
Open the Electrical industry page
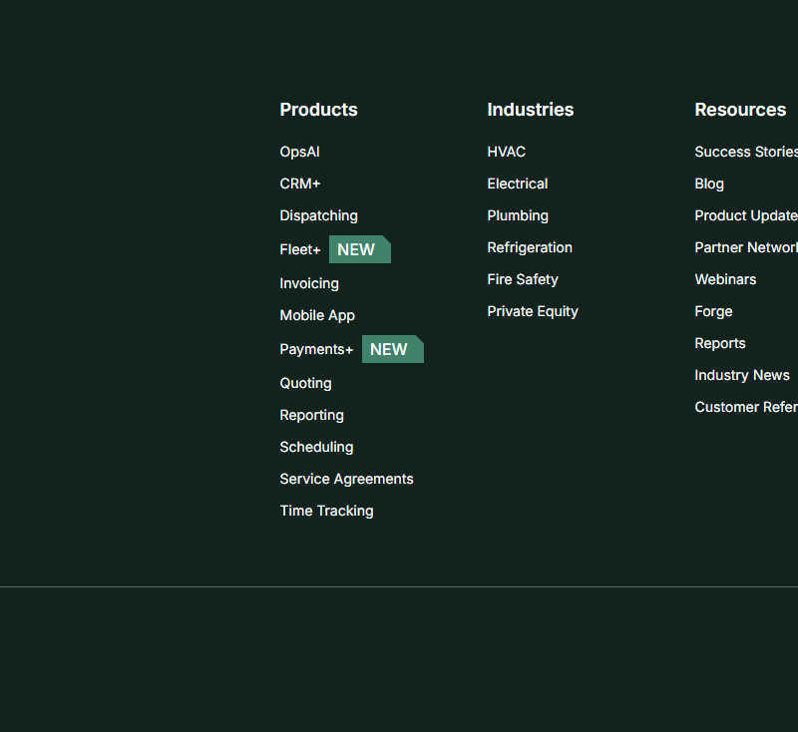click(x=517, y=183)
